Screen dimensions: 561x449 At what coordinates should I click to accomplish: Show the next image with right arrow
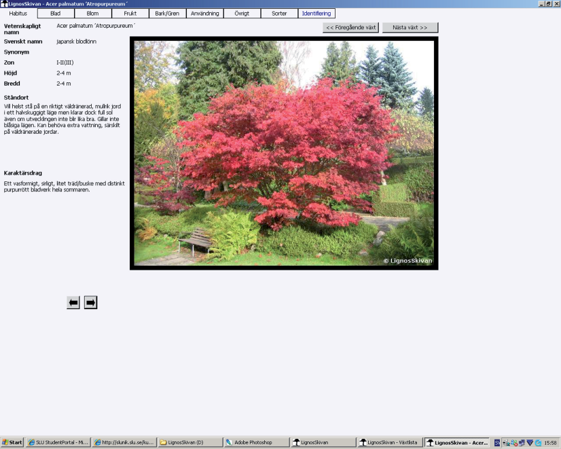coord(90,303)
